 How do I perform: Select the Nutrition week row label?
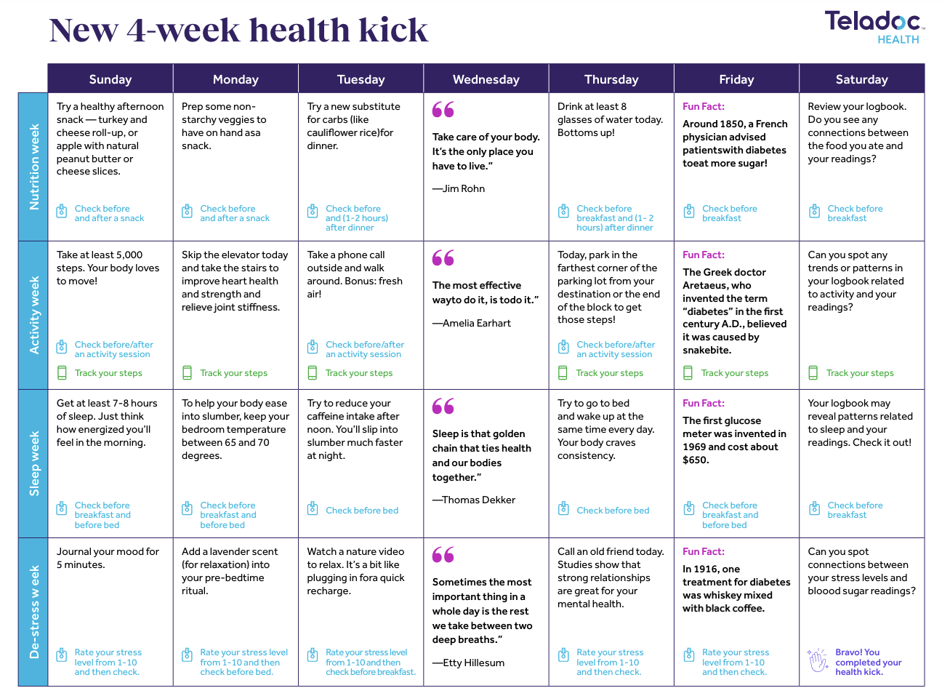pos(33,167)
